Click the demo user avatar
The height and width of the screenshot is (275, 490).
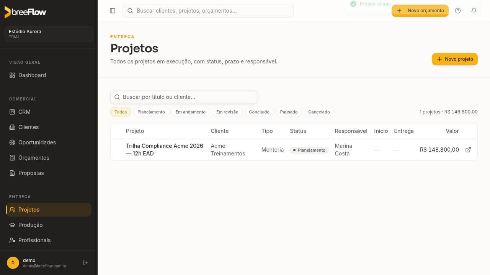(x=13, y=263)
